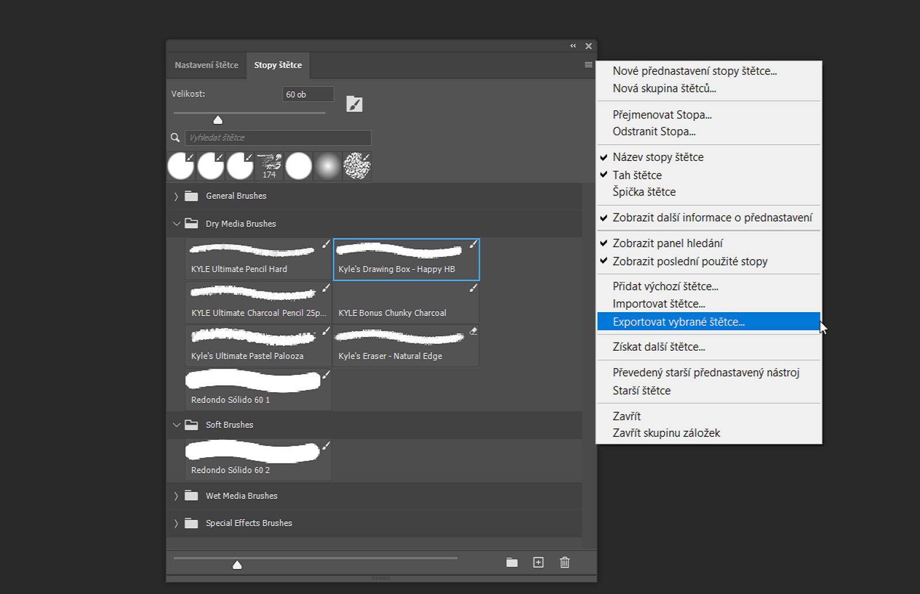
Task: Select KYLE Ultimate Pencil Hard brush
Action: (258, 259)
